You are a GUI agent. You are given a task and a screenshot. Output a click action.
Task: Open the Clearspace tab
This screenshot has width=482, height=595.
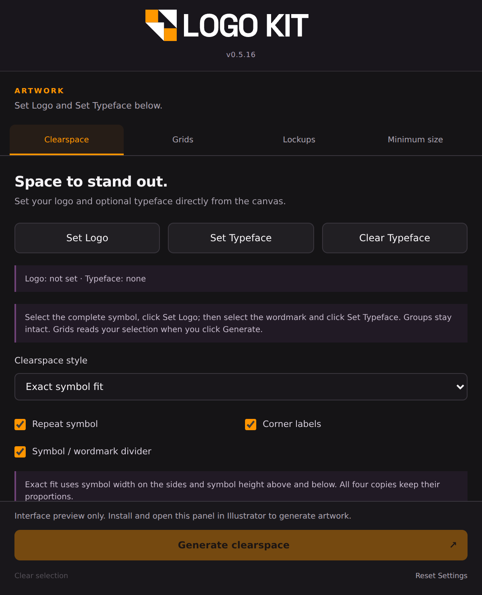[x=67, y=140]
